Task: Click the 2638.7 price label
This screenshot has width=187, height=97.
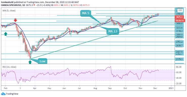Action: point(179,46)
